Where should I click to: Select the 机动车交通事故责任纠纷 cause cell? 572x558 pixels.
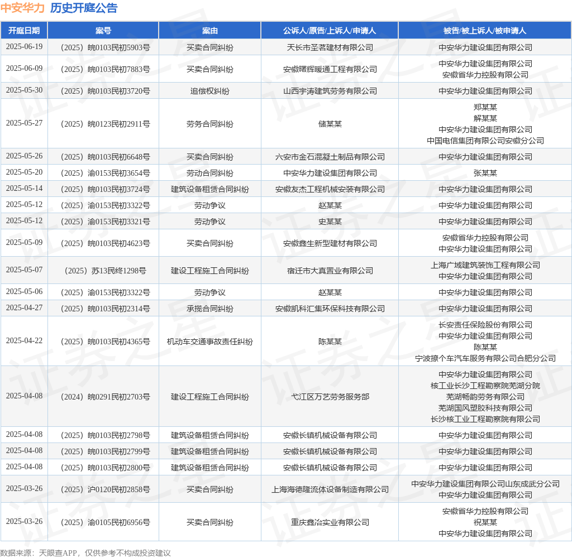[210, 341]
